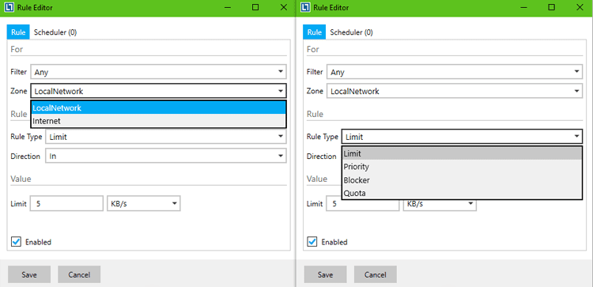Pick Quota from the Rule Type list
This screenshot has height=287, width=593.
coord(462,193)
